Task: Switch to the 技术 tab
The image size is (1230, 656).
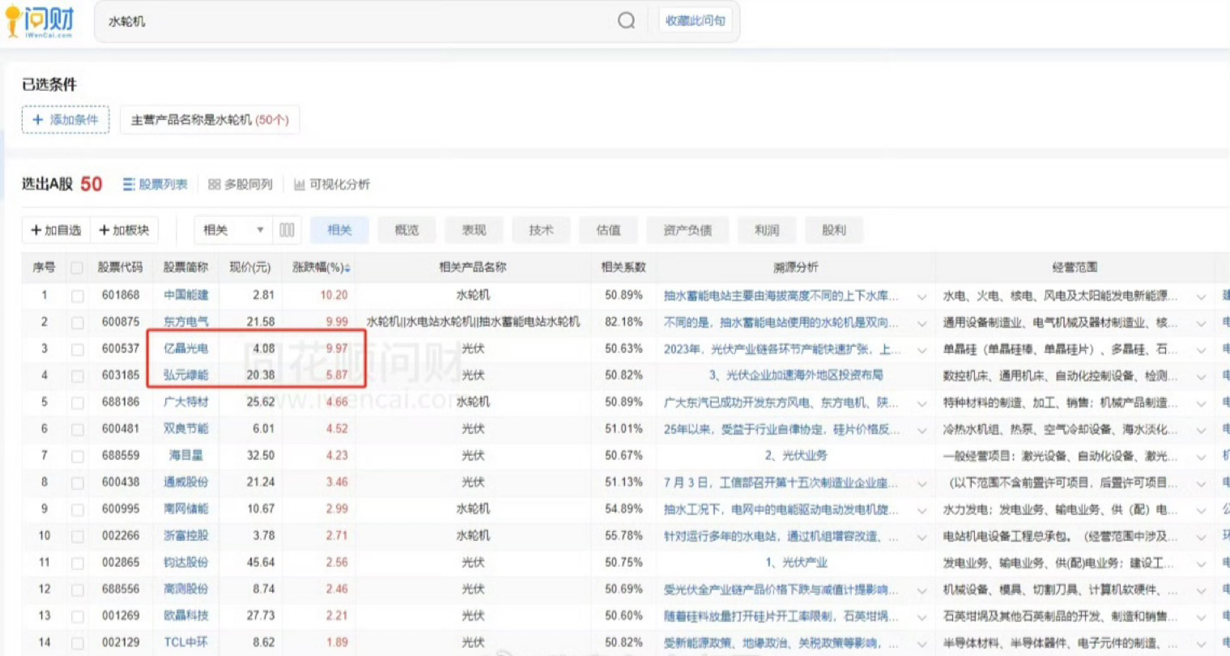Action: 541,230
